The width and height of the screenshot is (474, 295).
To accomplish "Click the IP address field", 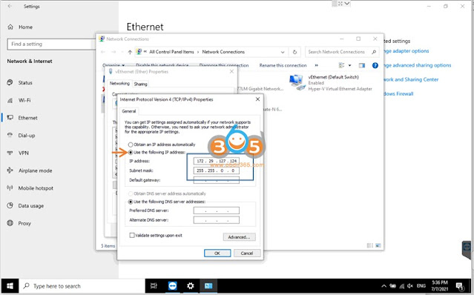I will tap(217, 161).
